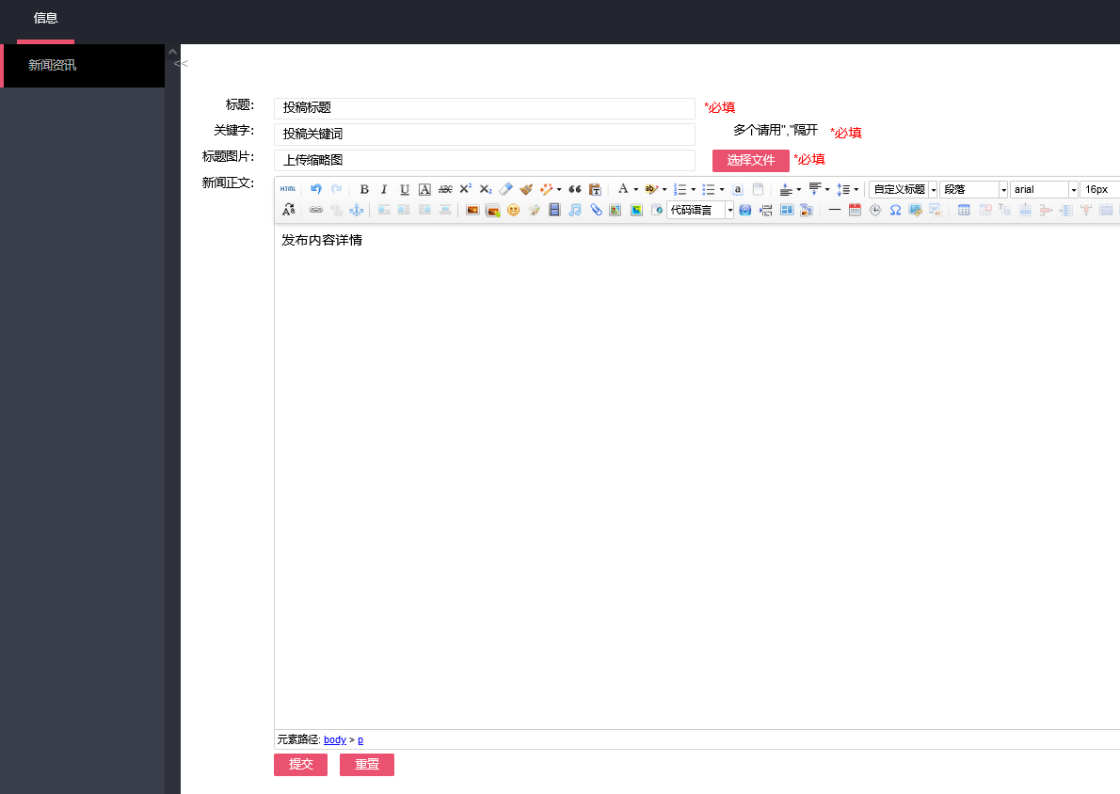Insert the current date
Image resolution: width=1120 pixels, height=794 pixels.
pos(855,210)
